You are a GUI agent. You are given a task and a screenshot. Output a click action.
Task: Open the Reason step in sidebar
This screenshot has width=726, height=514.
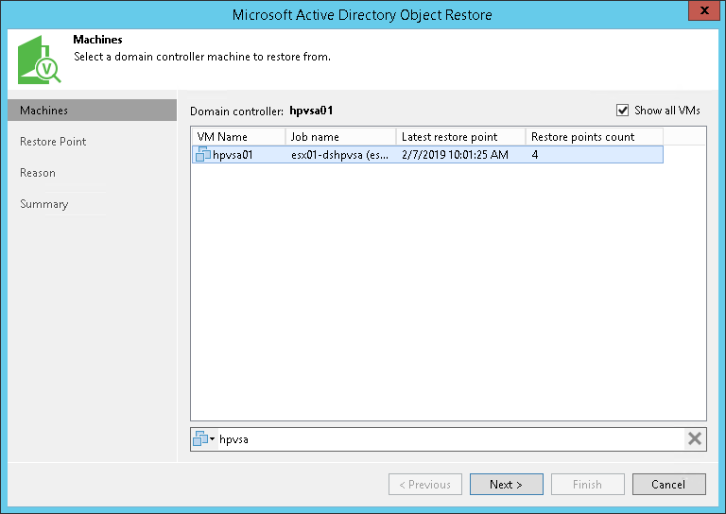[x=38, y=173]
